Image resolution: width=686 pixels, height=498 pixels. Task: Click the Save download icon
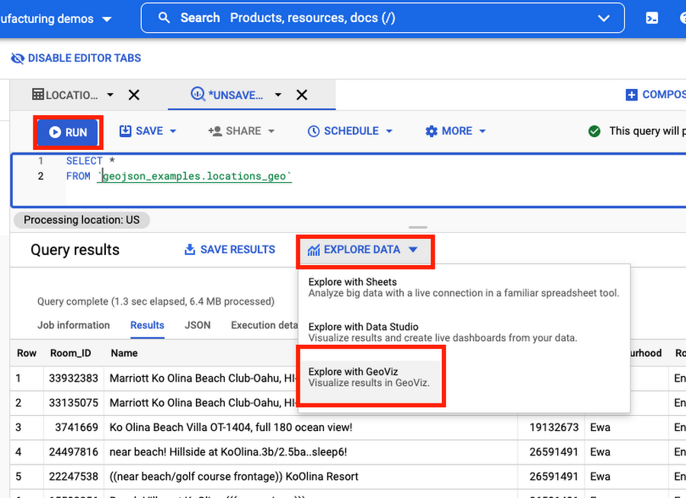[125, 131]
